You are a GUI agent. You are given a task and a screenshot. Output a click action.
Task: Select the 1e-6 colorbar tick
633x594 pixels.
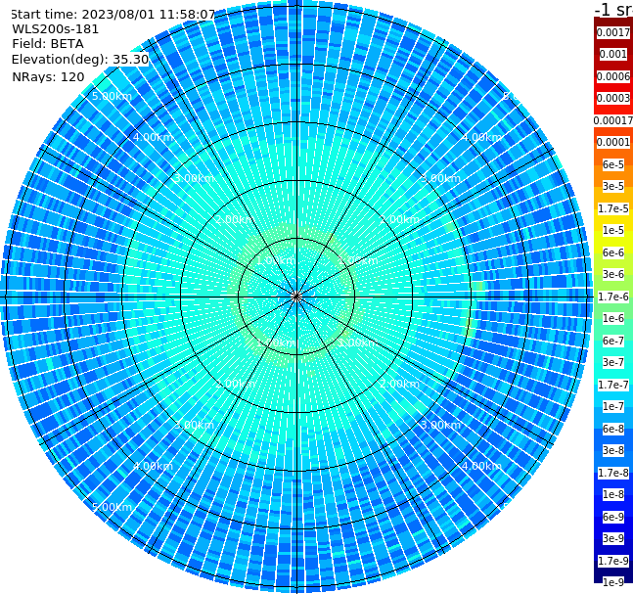(x=613, y=318)
